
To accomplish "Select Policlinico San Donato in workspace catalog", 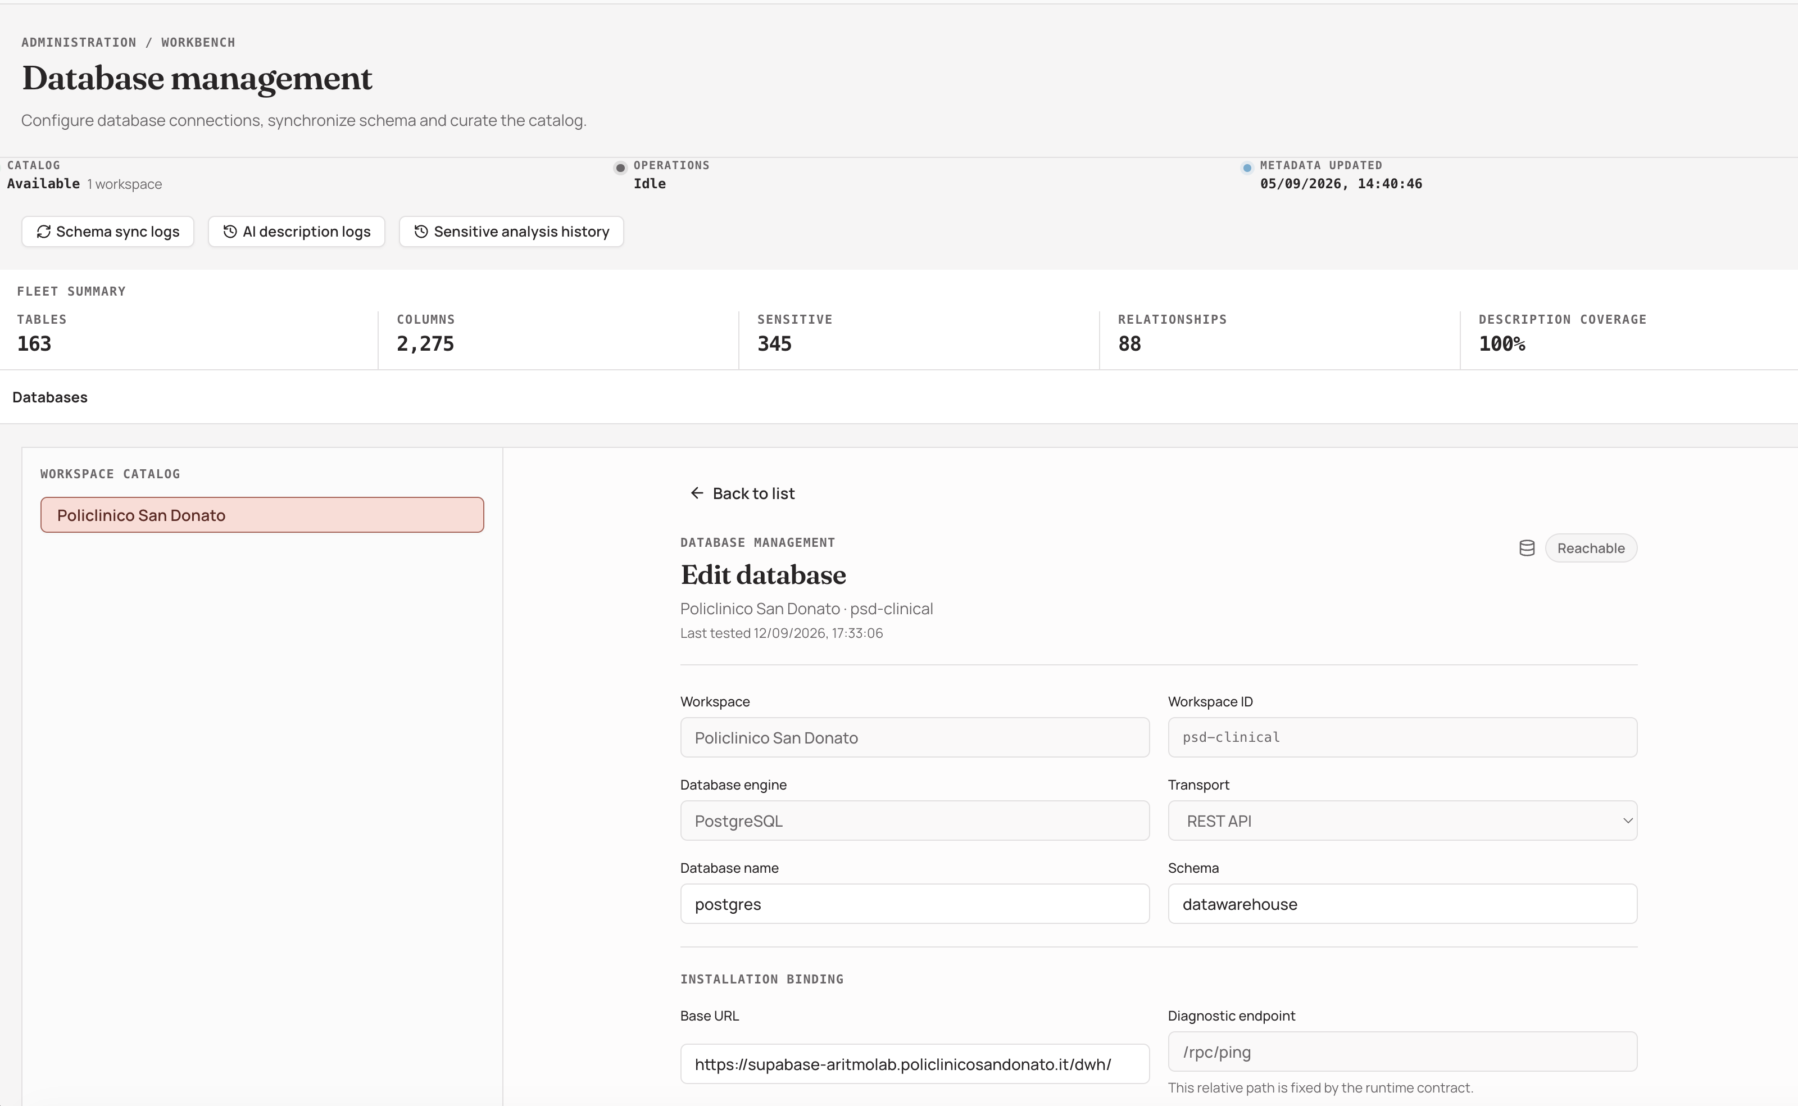I will 262,515.
